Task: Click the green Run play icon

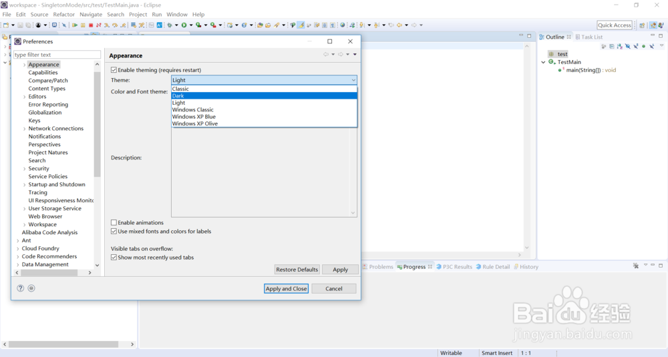Action: 184,25
